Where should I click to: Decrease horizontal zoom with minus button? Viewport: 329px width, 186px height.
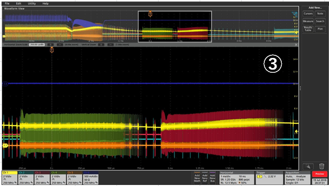coord(60,45)
